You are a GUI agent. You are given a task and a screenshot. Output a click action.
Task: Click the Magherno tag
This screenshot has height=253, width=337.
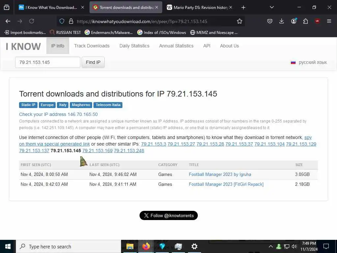click(x=81, y=105)
